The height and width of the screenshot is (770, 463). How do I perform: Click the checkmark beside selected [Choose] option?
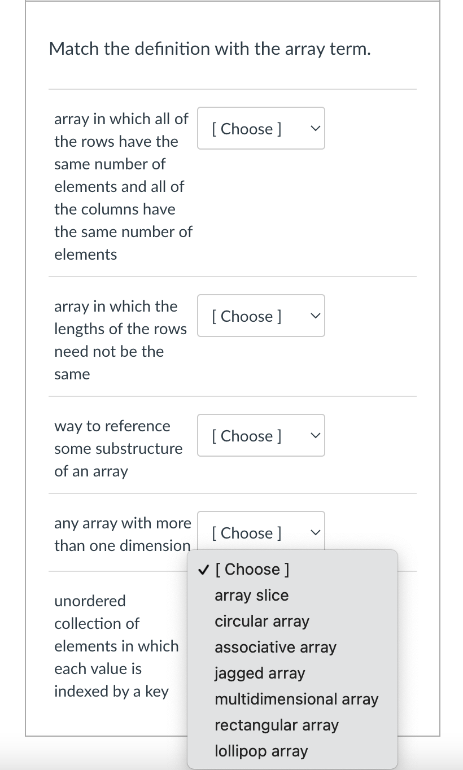tap(203, 569)
